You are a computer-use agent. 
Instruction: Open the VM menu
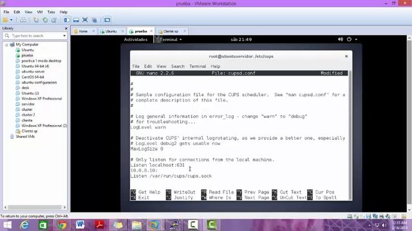[40, 12]
